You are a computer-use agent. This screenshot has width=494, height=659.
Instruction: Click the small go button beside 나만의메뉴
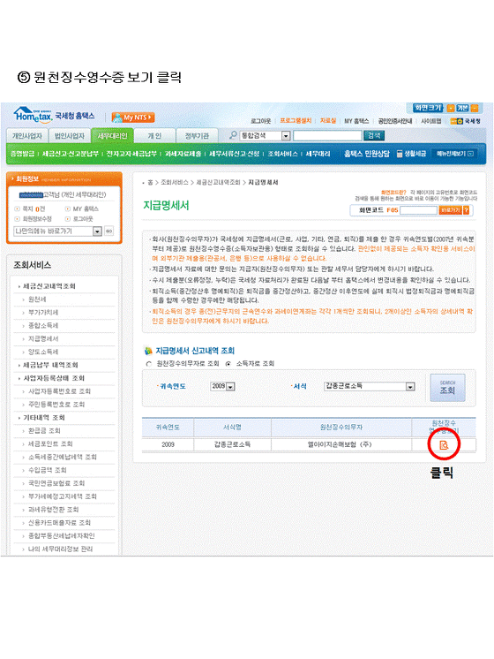(109, 231)
